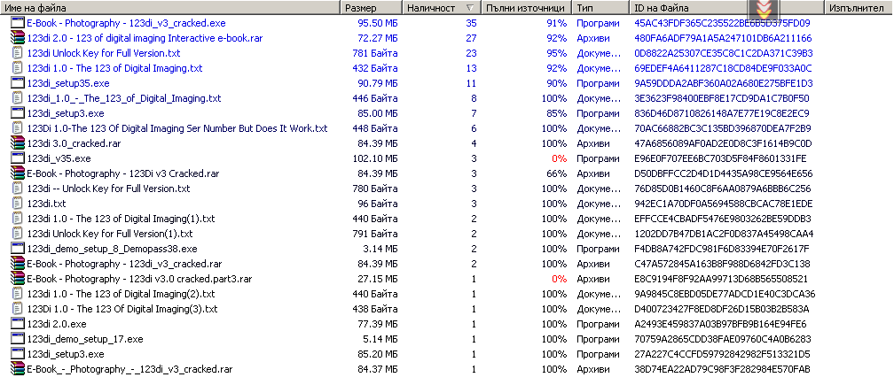Screen dimensions: 894x385
Task: Sort the list by Размер column
Action: 372,8
